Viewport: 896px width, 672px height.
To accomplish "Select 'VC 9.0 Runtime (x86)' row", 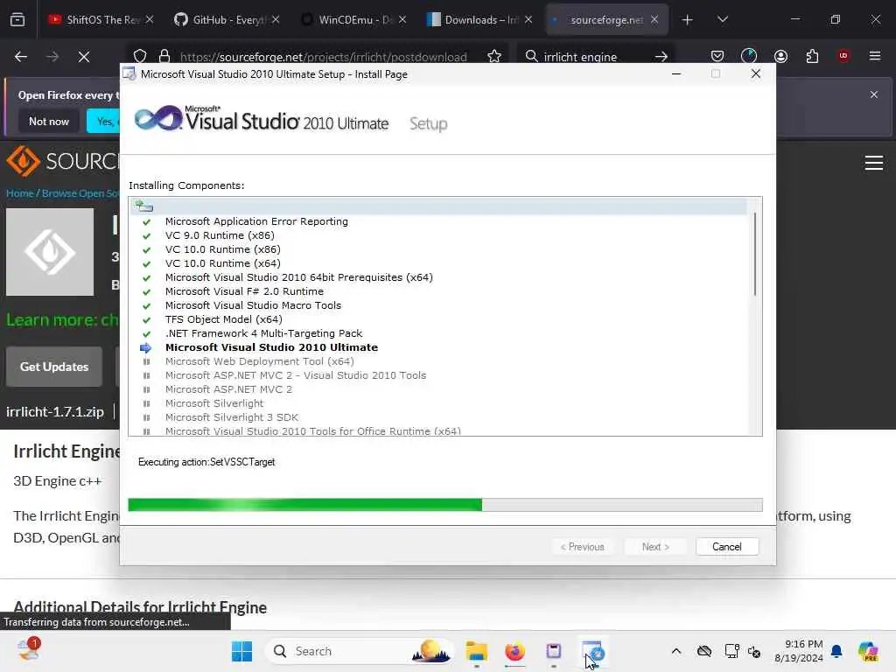I will coord(220,235).
